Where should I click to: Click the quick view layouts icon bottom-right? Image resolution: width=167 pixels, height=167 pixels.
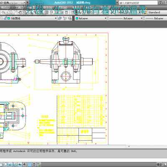click(165, 164)
